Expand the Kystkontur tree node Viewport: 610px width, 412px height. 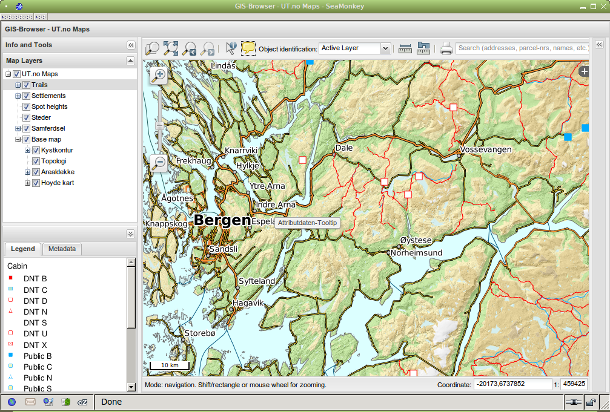(x=28, y=150)
